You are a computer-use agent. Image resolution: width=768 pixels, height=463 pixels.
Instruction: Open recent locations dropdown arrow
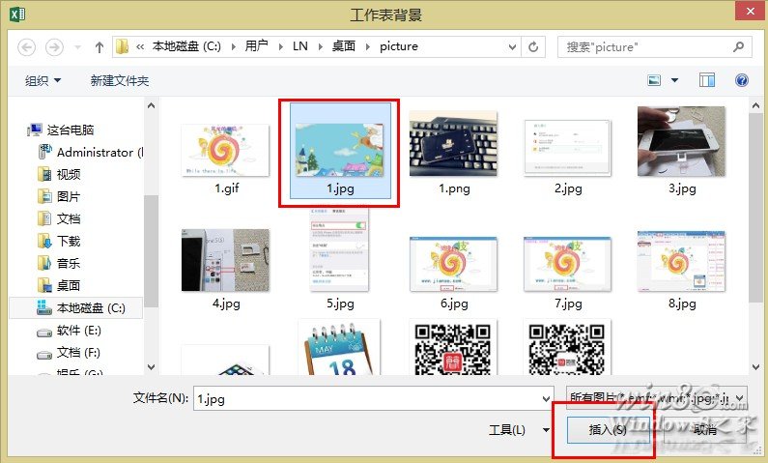(77, 47)
